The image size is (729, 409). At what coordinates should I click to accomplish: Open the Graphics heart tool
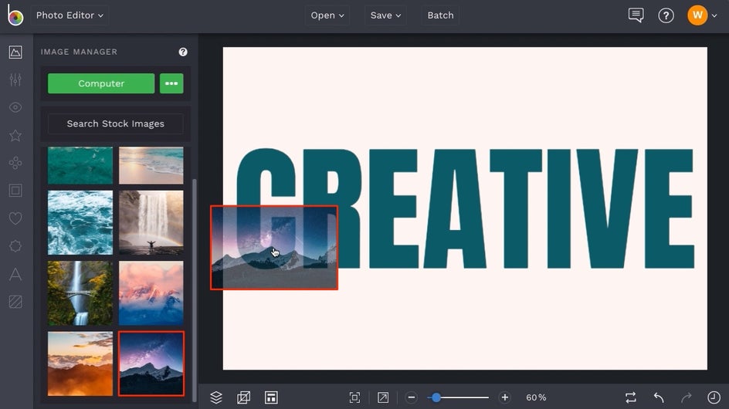15,218
